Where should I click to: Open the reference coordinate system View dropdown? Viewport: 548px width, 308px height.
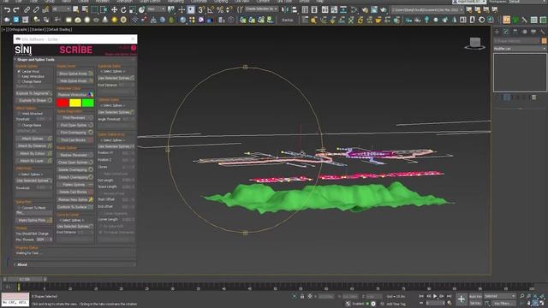point(156,9)
